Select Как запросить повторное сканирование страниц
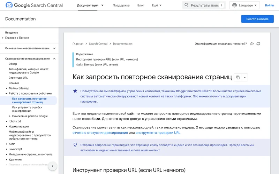Image resolution: width=279 pixels, height=174 pixels. coord(29,100)
